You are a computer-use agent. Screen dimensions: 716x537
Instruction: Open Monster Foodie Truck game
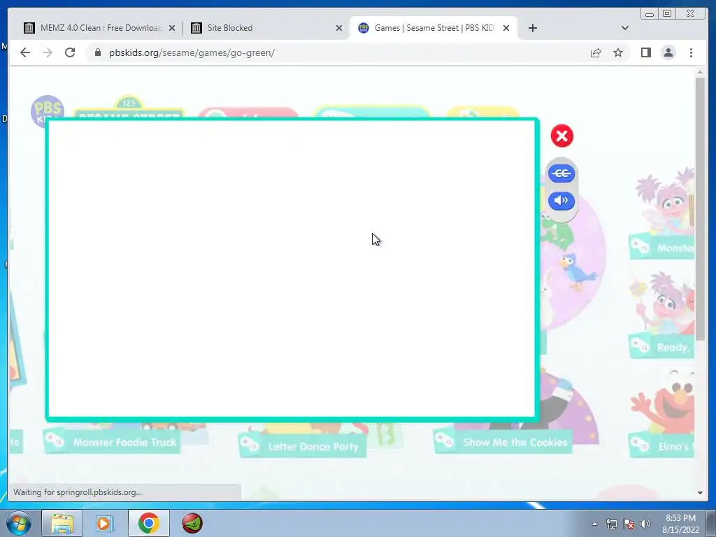click(x=111, y=442)
